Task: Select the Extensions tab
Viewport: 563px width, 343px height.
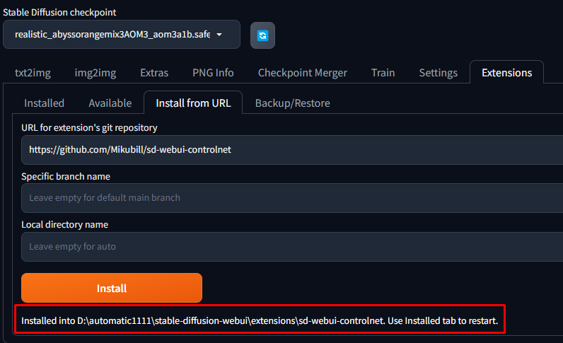Action: [x=506, y=73]
